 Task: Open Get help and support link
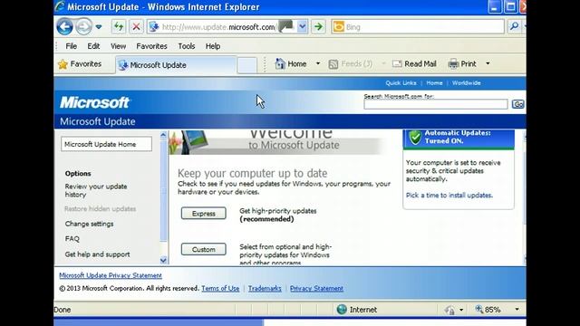point(97,254)
